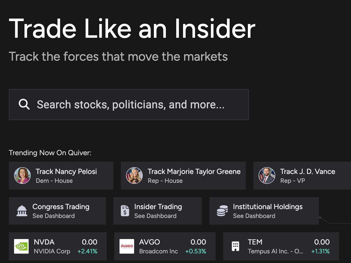Viewport: 351px width, 263px height.
Task: Click the Insider Trading document icon
Action: coord(125,211)
